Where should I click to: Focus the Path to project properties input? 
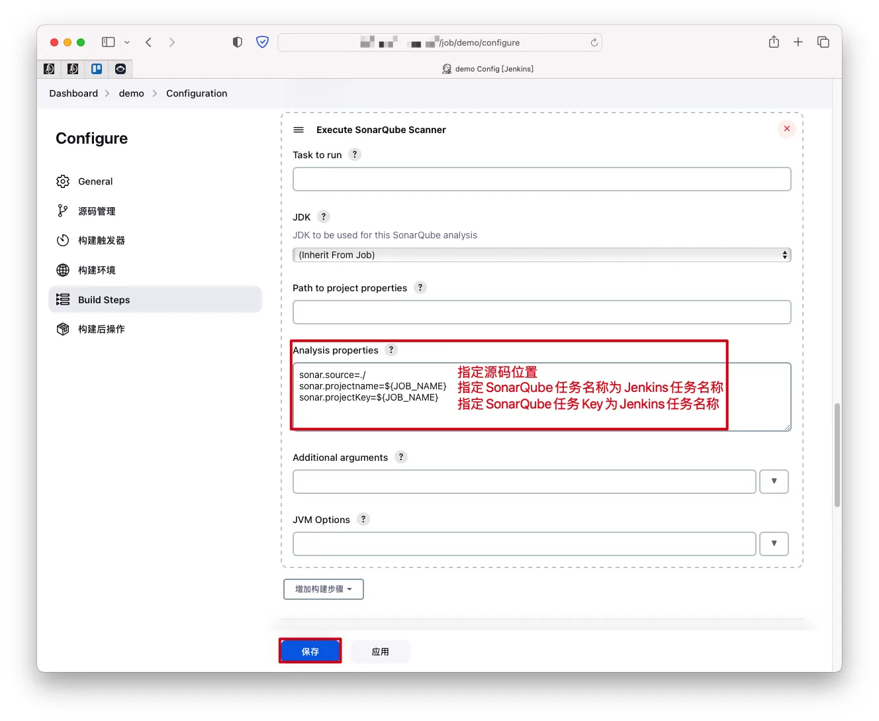point(542,312)
